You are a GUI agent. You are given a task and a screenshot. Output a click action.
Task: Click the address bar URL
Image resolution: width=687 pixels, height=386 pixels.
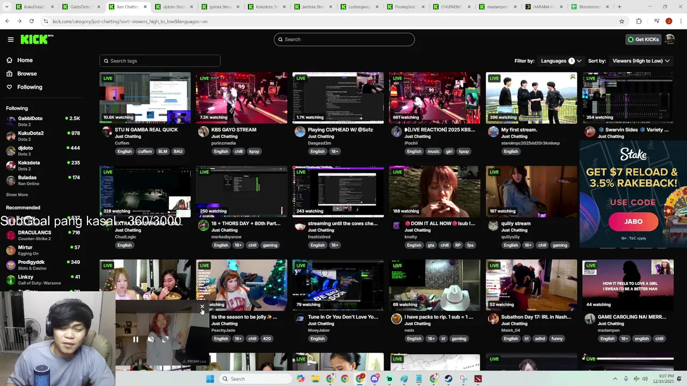(x=130, y=21)
